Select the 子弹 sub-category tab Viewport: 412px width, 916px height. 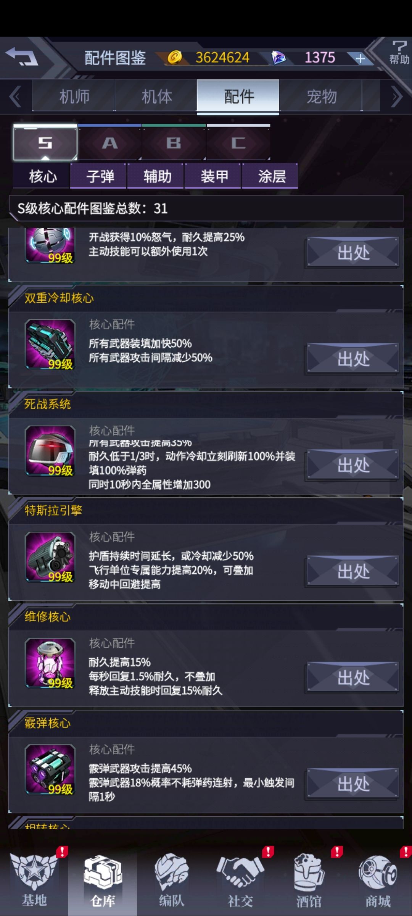[100, 176]
